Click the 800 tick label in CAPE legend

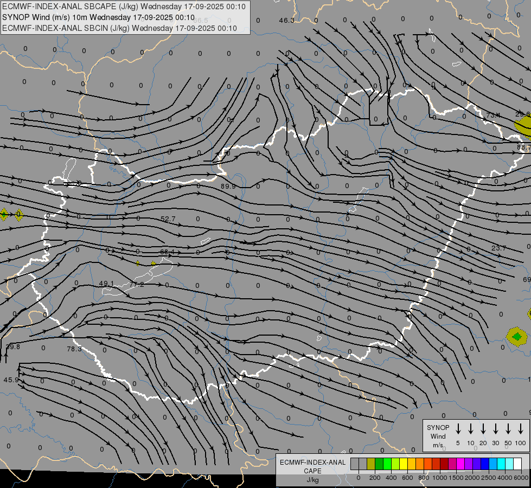click(424, 478)
